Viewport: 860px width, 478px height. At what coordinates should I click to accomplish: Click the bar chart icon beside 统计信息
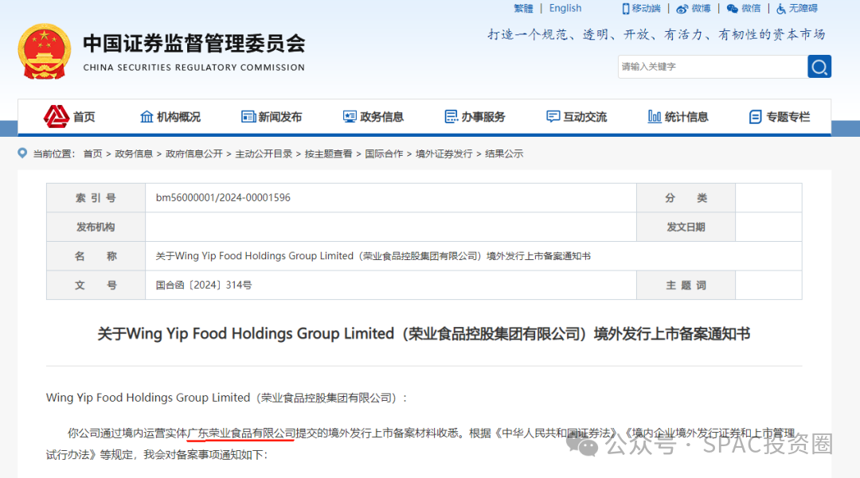coord(655,117)
